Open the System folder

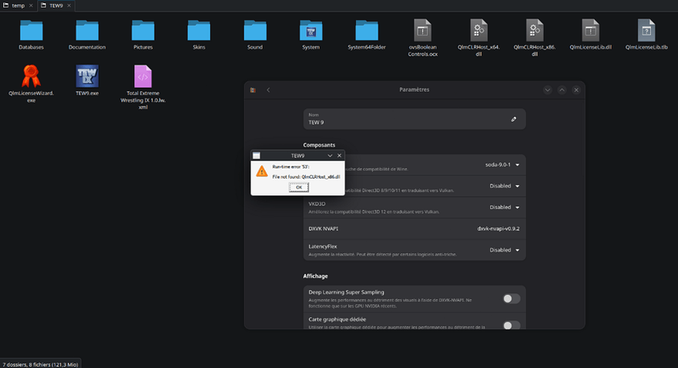[x=311, y=31]
